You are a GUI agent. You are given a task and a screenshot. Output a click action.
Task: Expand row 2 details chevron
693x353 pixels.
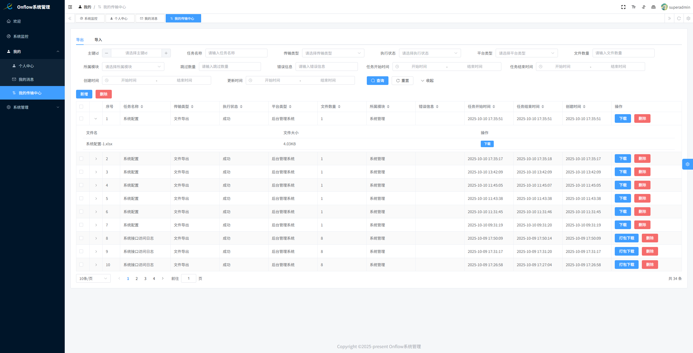point(96,159)
